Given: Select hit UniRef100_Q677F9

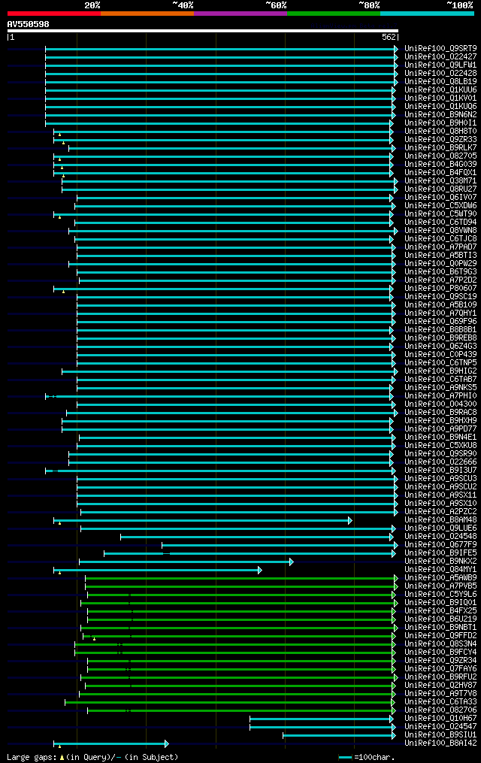Looking at the screenshot, I should coord(440,545).
